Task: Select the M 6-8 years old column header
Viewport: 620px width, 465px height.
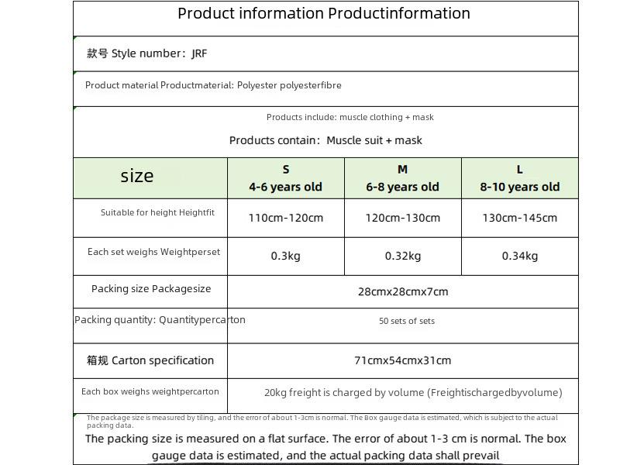Action: click(x=403, y=178)
